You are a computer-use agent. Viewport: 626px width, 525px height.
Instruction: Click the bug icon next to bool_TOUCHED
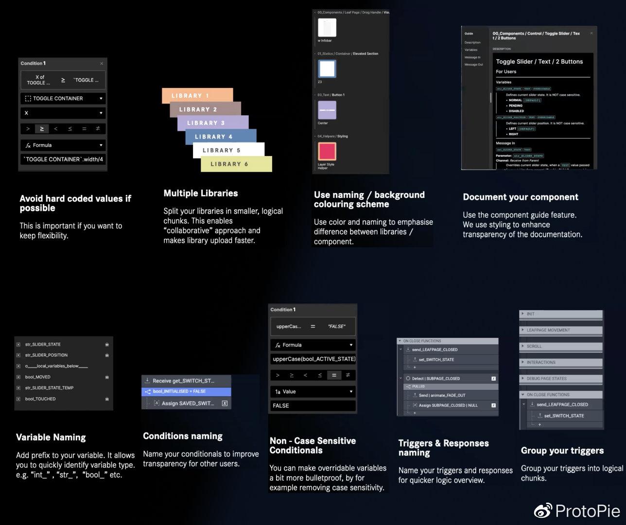tap(107, 399)
